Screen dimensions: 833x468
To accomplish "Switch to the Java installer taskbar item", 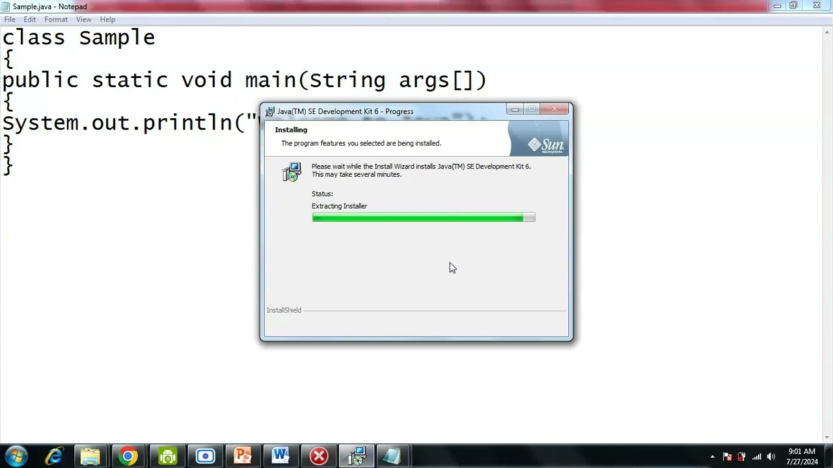I will coord(357,456).
